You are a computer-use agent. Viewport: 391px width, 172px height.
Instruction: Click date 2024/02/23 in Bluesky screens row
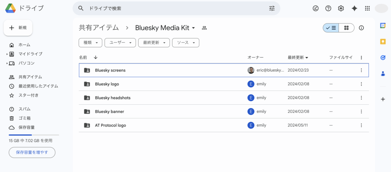(x=298, y=70)
